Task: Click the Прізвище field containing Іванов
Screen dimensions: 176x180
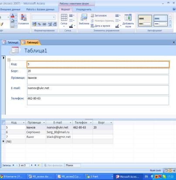Action: click(98, 80)
